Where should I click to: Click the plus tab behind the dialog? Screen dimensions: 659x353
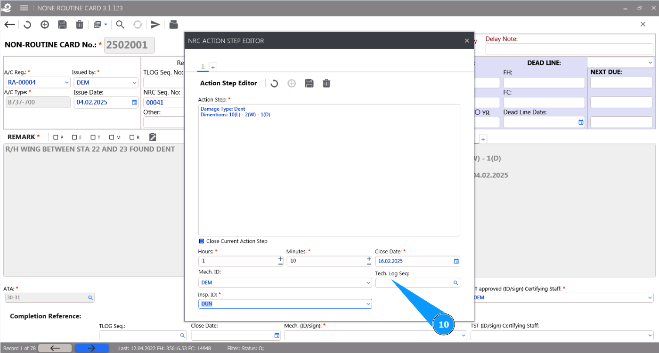(x=483, y=139)
